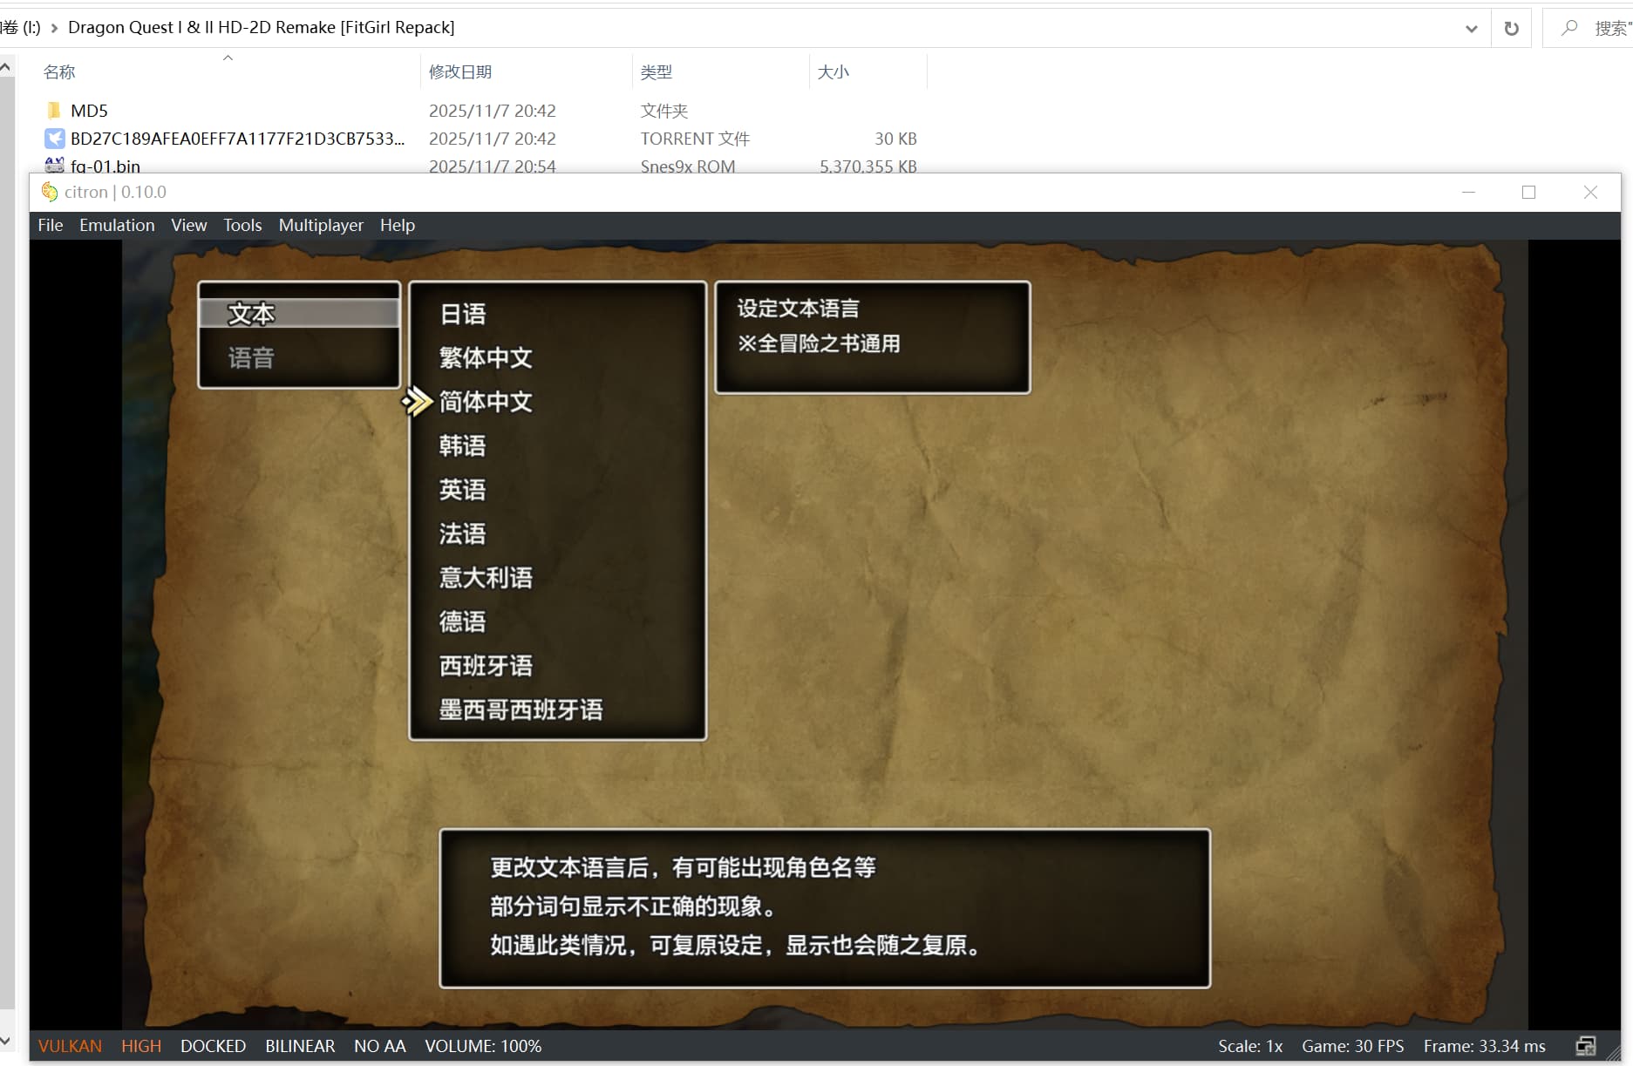Click the VOLUME: 100% status control
This screenshot has height=1066, width=1633.
pyautogui.click(x=483, y=1046)
